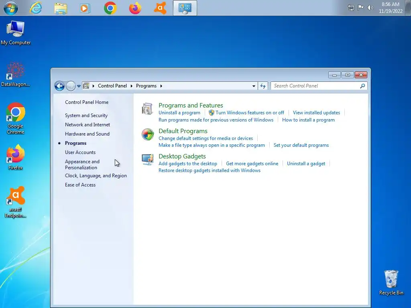This screenshot has height=308, width=411.
Task: Click the forward navigation button
Action: 71,86
